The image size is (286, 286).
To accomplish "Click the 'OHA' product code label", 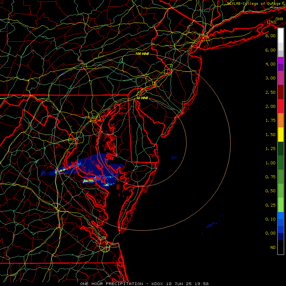I will (279, 19).
